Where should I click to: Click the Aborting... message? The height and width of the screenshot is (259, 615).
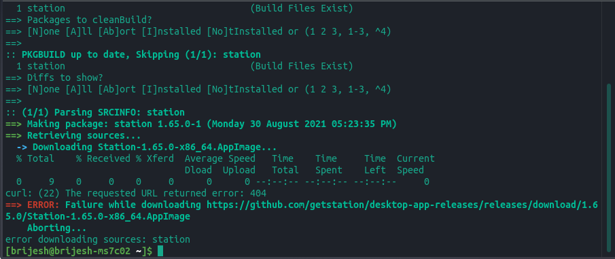click(x=56, y=228)
